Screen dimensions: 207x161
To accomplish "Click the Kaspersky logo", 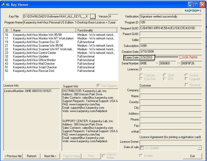I will click(193, 11).
